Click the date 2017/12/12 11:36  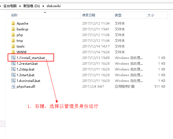click(96, 35)
